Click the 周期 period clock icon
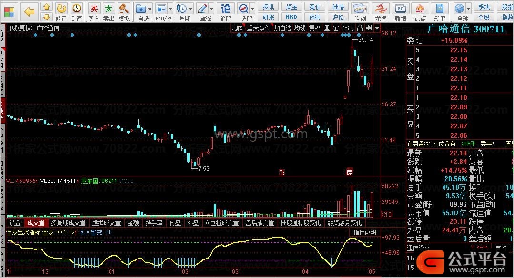514x278 pixels. (181, 9)
